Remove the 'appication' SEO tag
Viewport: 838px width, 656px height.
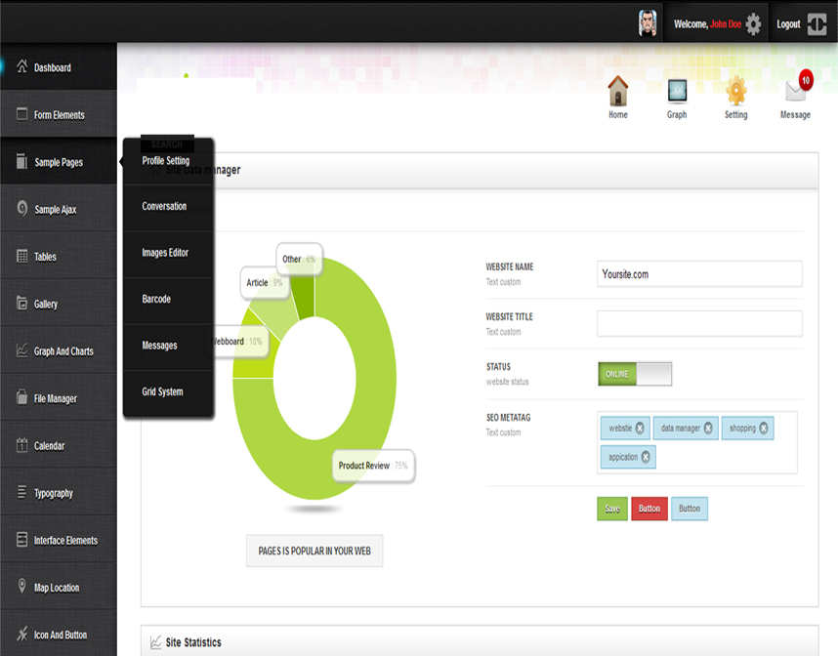pos(646,457)
